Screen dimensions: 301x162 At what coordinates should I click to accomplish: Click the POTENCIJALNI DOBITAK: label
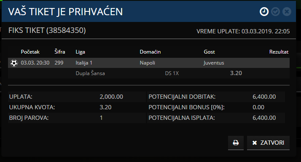pos(182,97)
